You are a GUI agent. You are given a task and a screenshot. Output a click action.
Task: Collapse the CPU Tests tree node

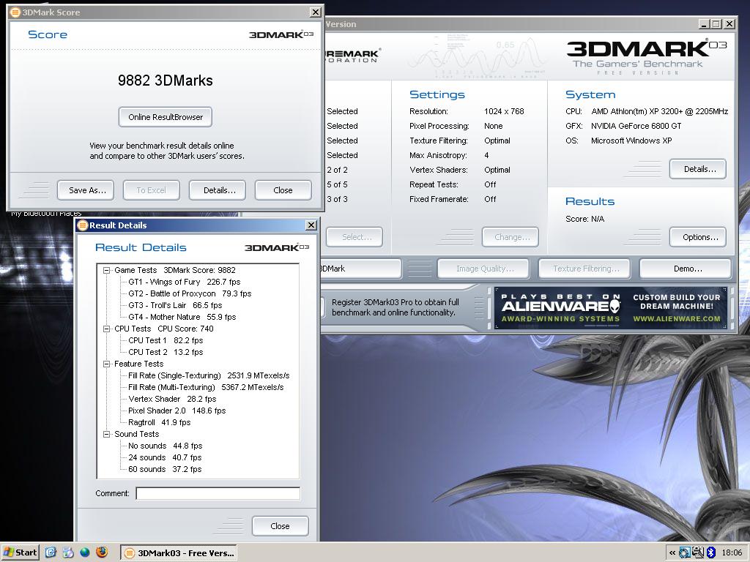coord(107,329)
